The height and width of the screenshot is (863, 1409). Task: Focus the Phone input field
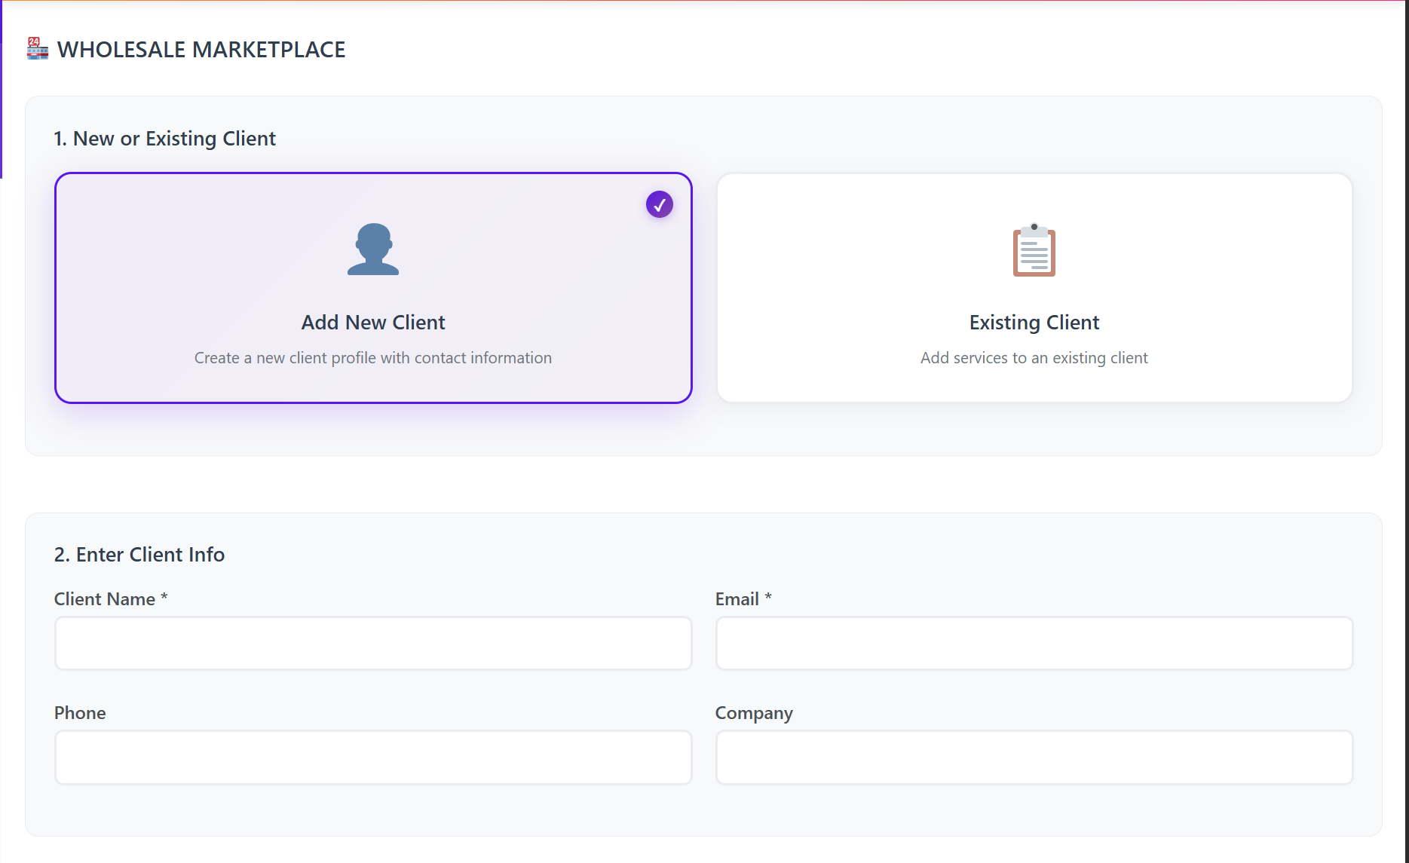(x=373, y=757)
